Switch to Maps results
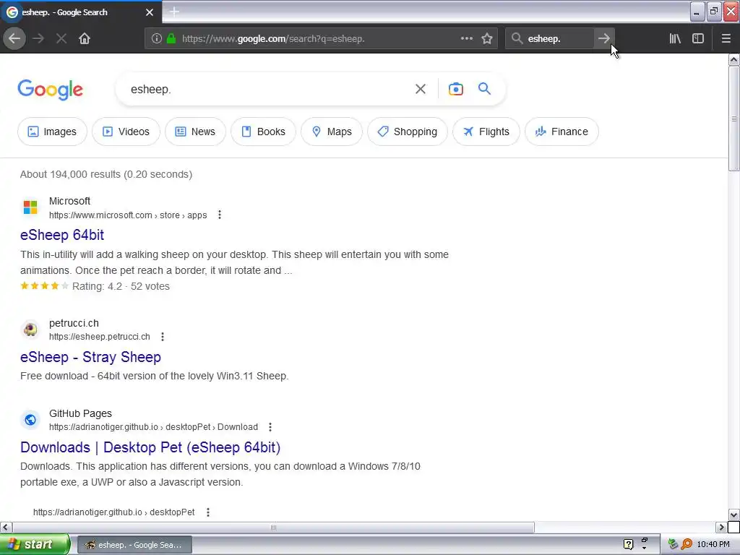Screen dimensions: 740x555 point(332,132)
